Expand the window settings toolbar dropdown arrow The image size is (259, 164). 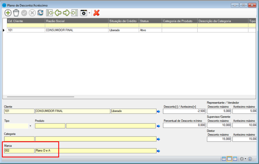pyautogui.click(x=89, y=13)
